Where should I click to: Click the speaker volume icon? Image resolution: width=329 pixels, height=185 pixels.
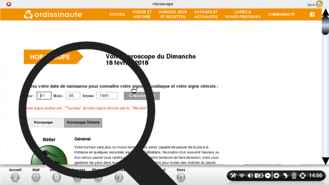tap(250, 175)
